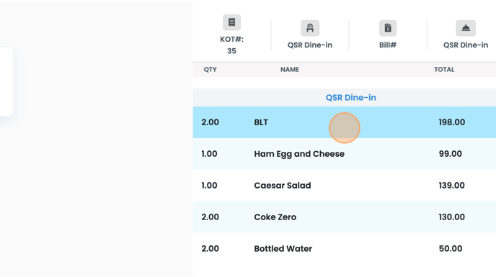The width and height of the screenshot is (496, 277).
Task: Select the KOT#: 35 label
Action: 231,45
